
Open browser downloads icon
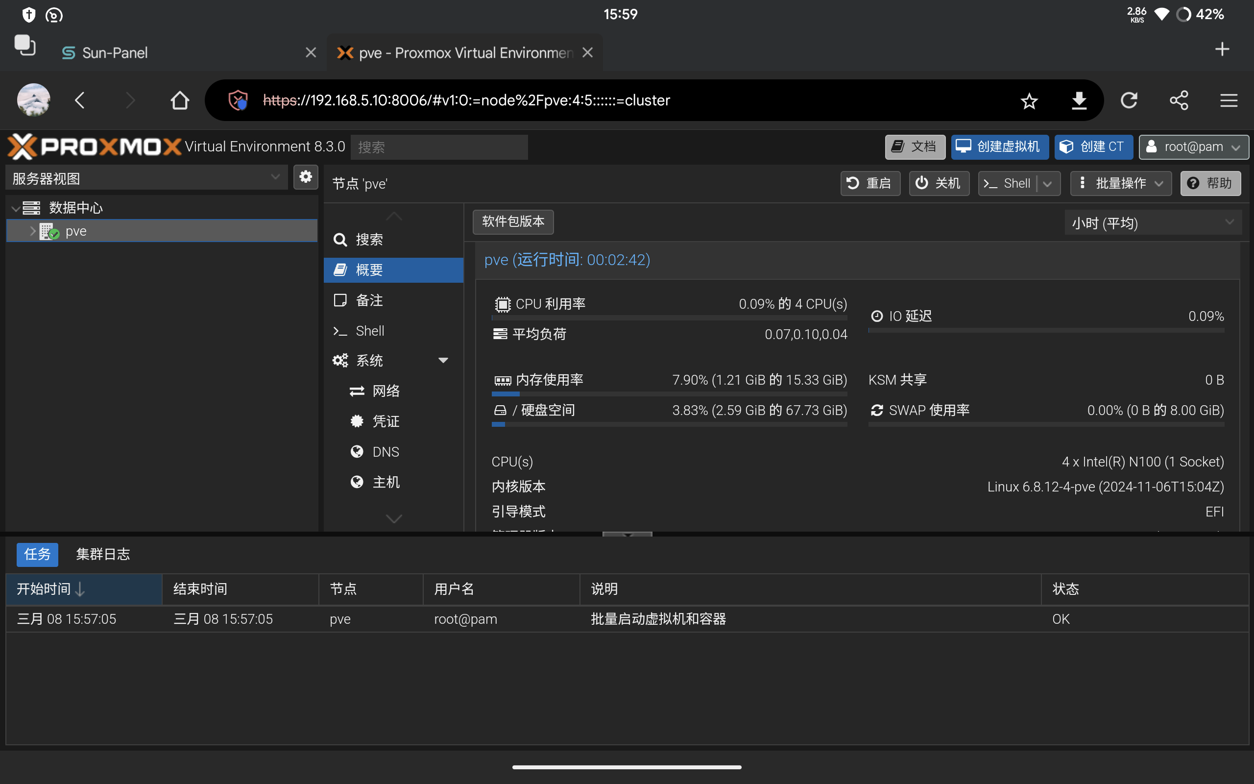[x=1079, y=100]
